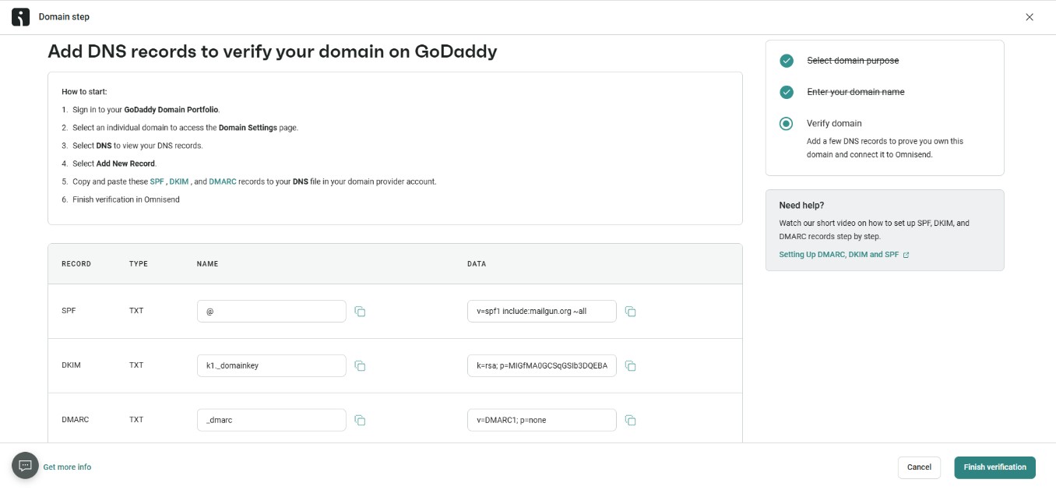Screen dimensions: 1056x490
Task: Select the Enter your domain name step
Action: [x=856, y=92]
